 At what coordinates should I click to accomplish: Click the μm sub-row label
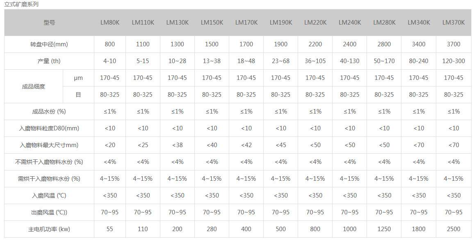pyautogui.click(x=78, y=78)
